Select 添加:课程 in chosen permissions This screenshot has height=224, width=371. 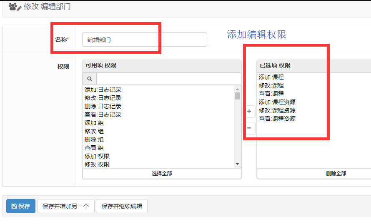(x=271, y=77)
